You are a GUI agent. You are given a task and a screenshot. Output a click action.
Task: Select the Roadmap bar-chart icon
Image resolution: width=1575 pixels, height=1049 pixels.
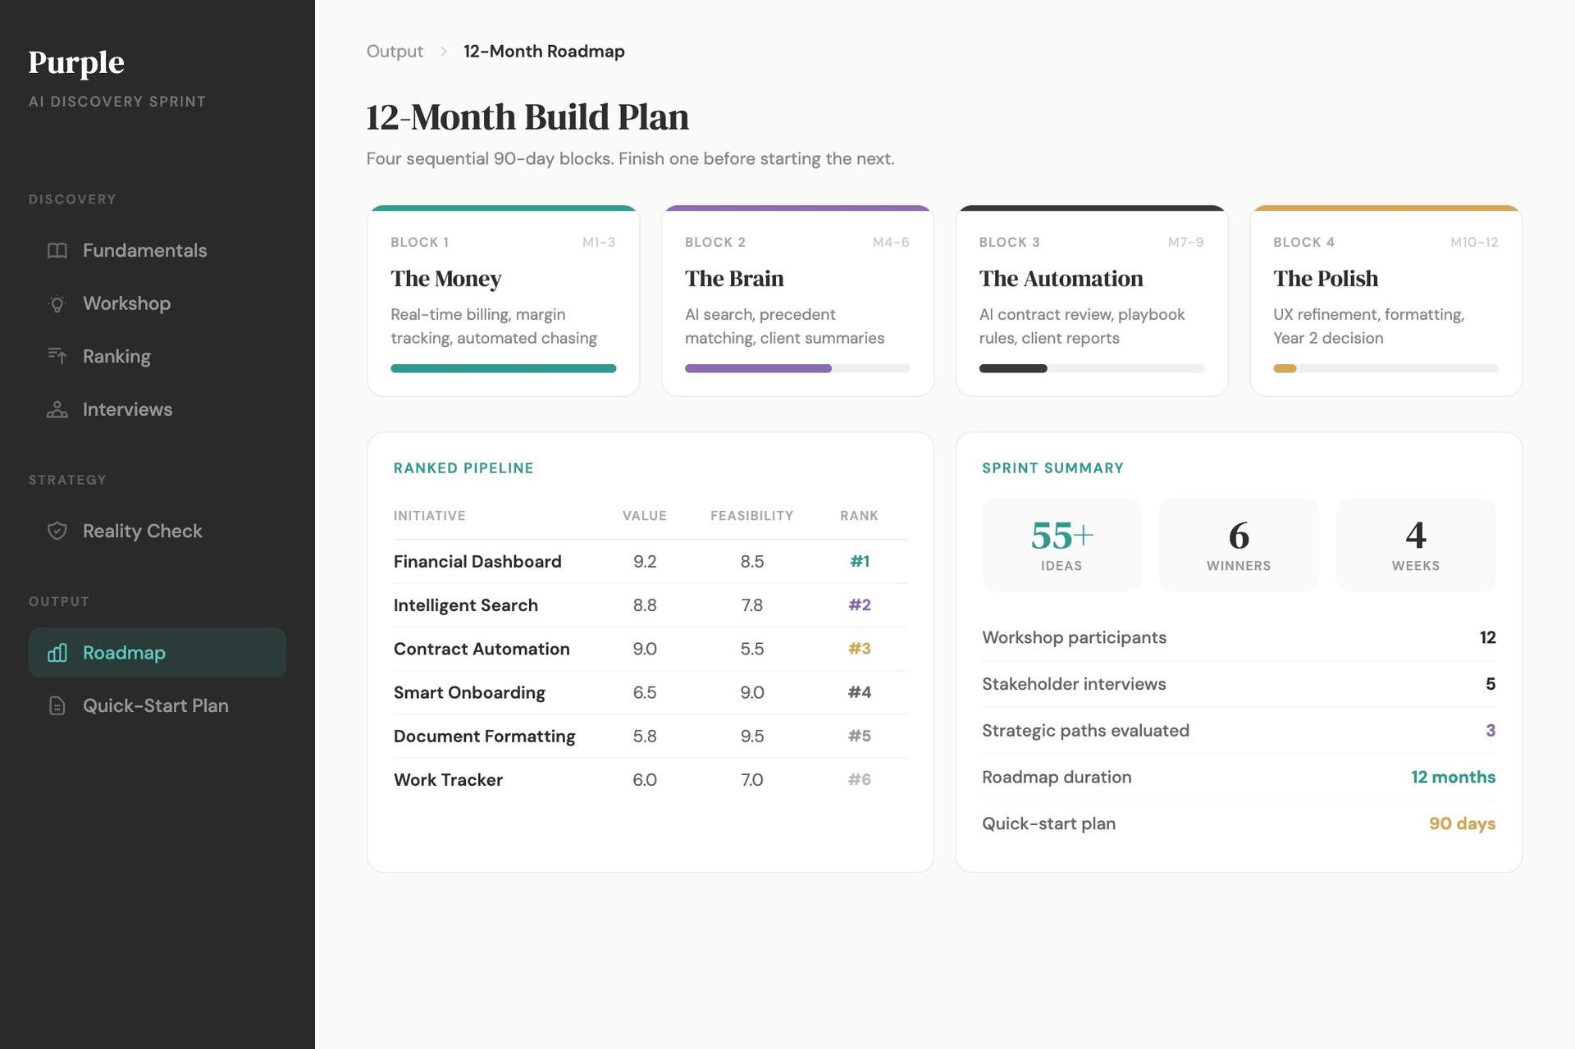click(57, 653)
